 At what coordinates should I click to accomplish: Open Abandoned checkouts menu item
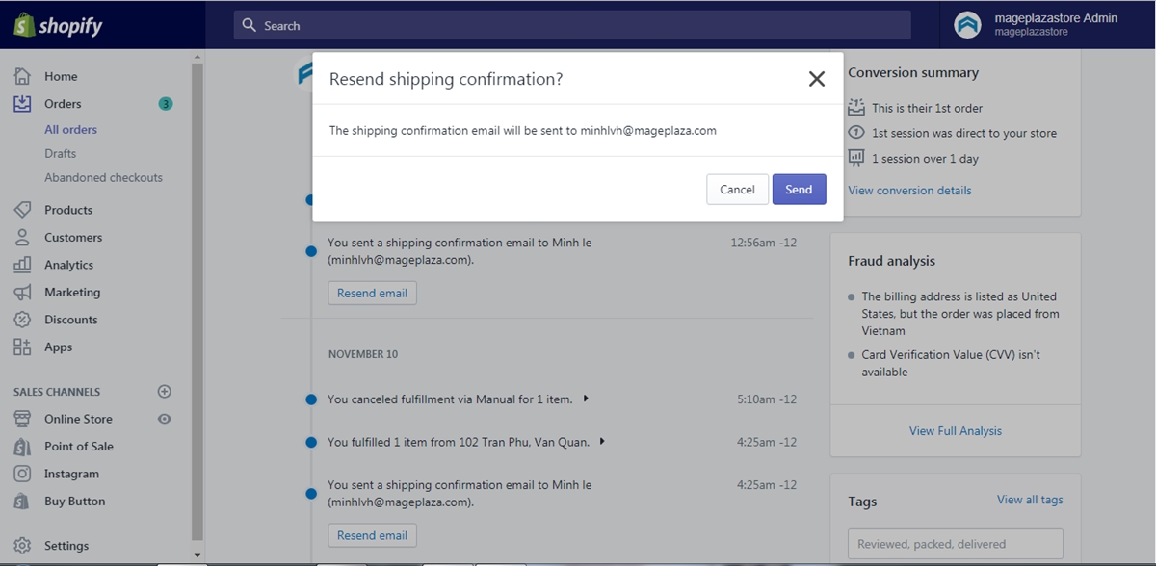(103, 177)
